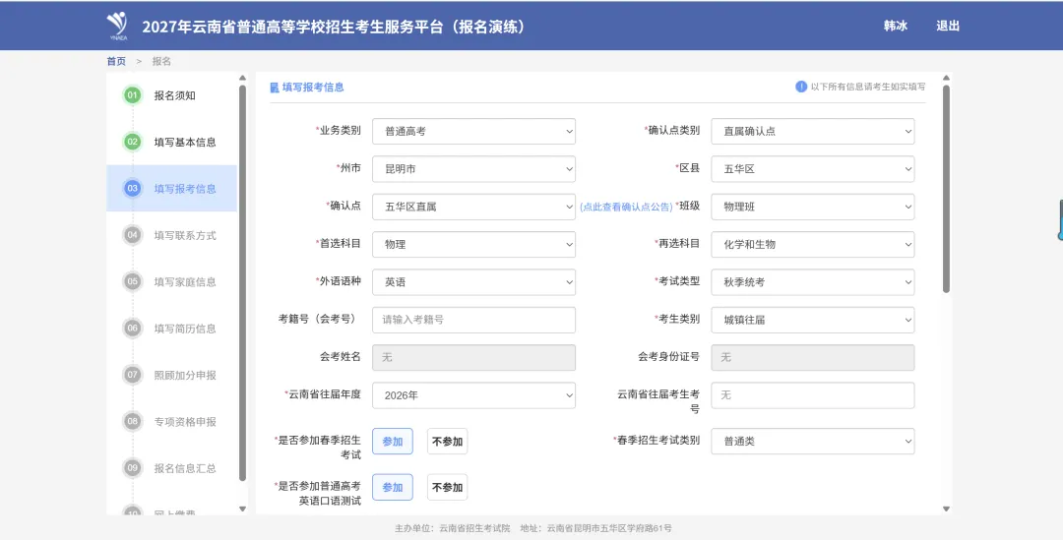Screen dimensions: 1063x540
Task: Select 不参加 for 春季招生考试
Action: 448,441
